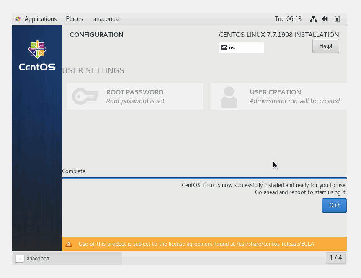Click the Applications logo icon in panel
The width and height of the screenshot is (361, 278).
pos(18,19)
